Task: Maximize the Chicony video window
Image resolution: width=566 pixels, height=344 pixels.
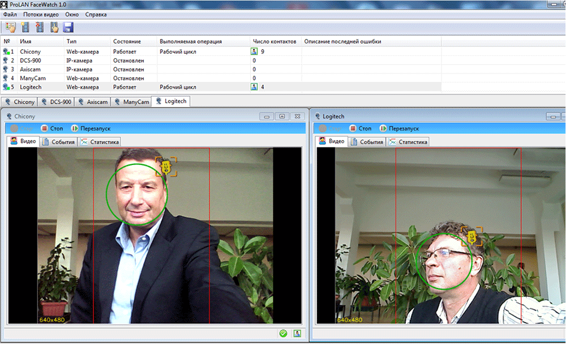Action: coord(281,116)
